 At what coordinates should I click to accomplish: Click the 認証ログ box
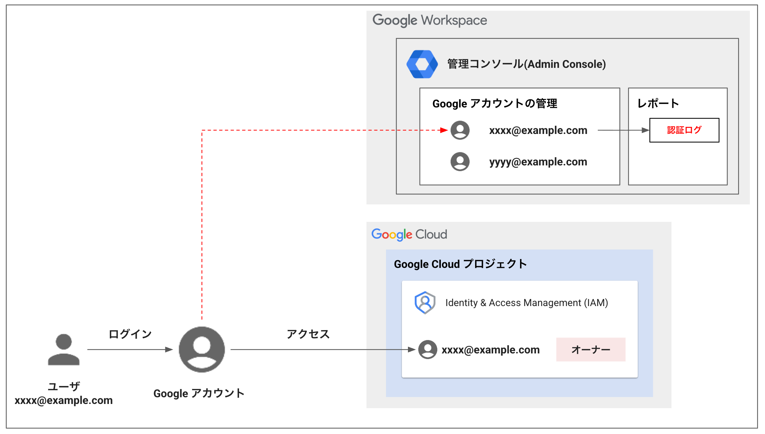(x=684, y=130)
